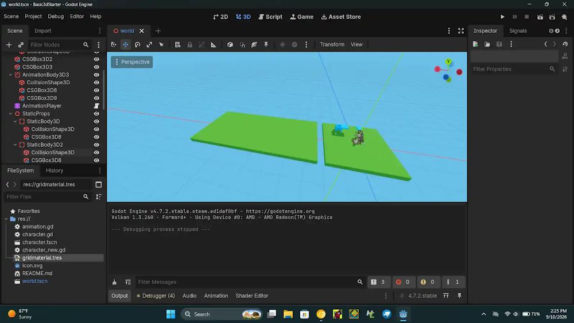Screen dimensions: 574x323
Task: Run the project with Play button
Action: tap(502, 17)
